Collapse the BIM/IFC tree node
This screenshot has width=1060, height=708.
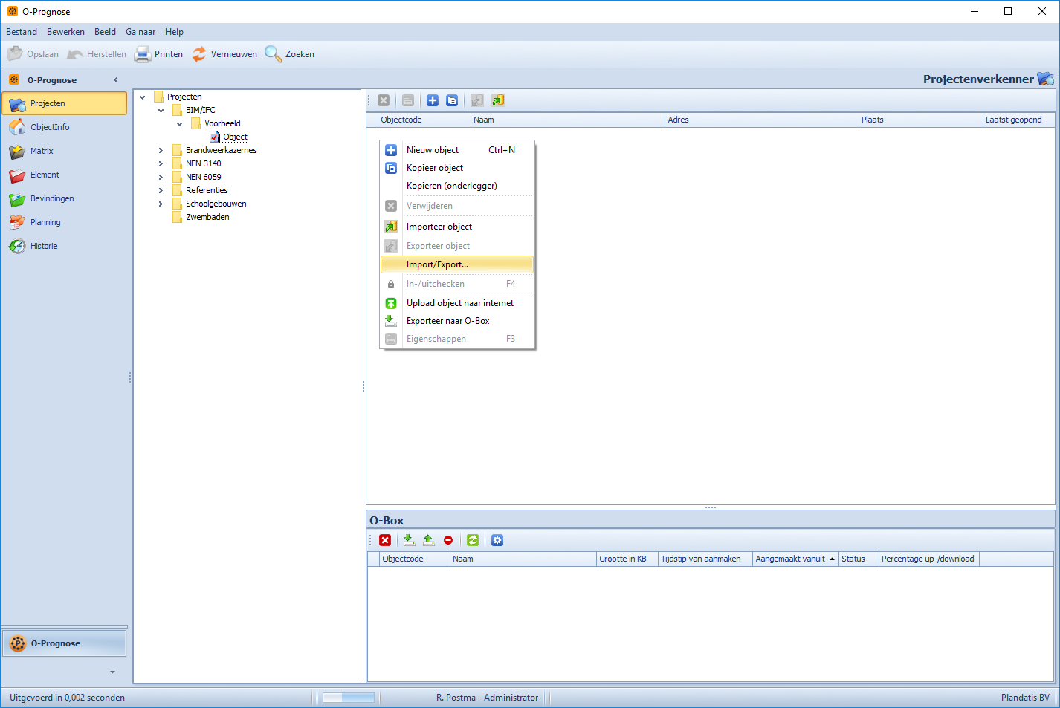pyautogui.click(x=161, y=111)
